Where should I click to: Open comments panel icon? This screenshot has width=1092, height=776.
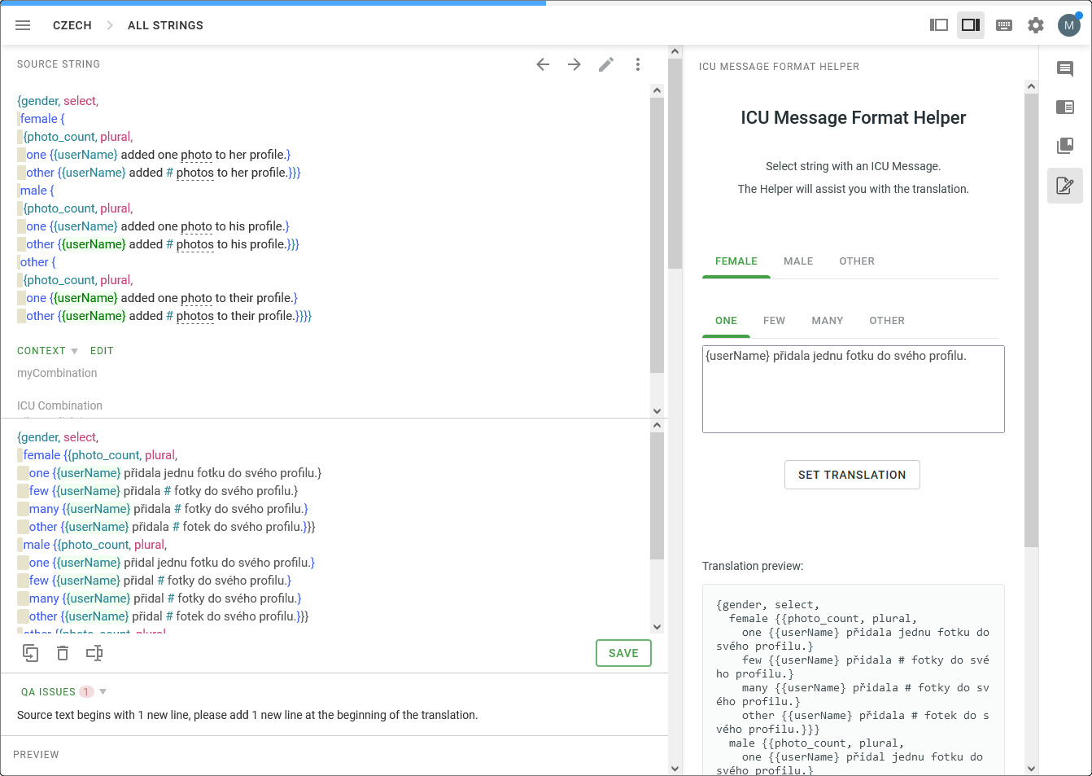pyautogui.click(x=1065, y=68)
